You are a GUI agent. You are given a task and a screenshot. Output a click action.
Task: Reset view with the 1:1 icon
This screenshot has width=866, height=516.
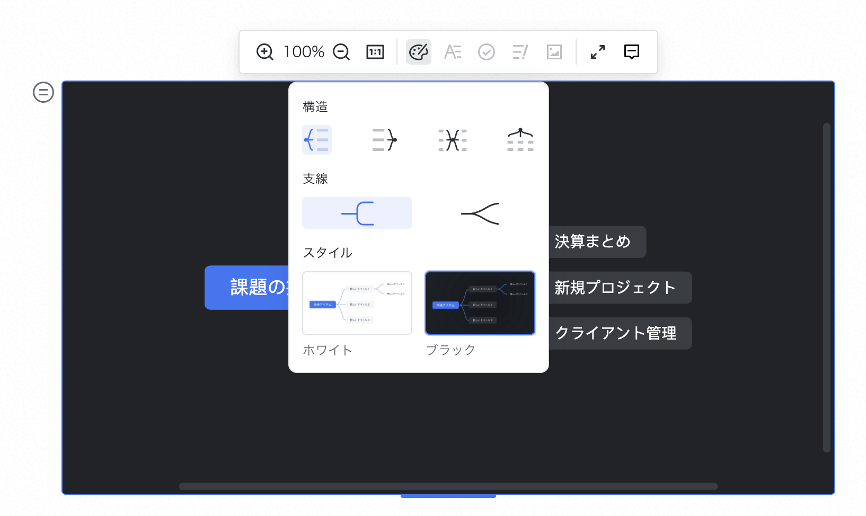(375, 51)
